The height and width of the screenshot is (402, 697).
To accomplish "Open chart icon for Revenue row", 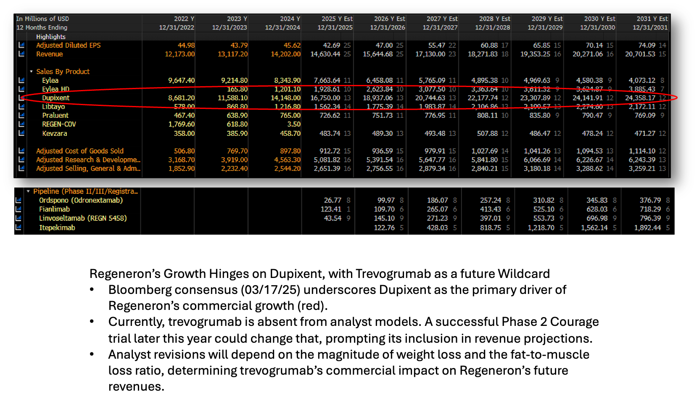I will pyautogui.click(x=21, y=54).
